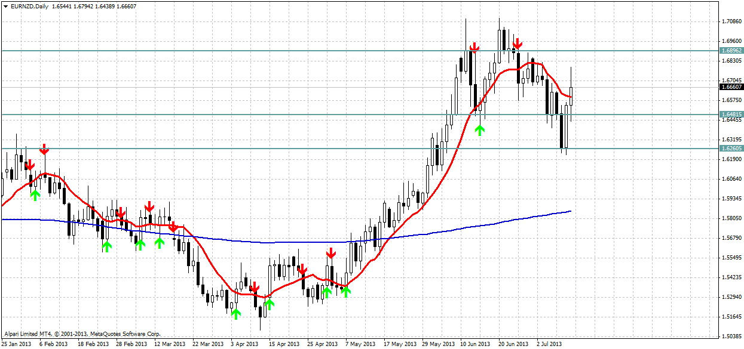Click the 17 May 2013 date label
Image resolution: width=744 pixels, height=349 pixels.
399,344
